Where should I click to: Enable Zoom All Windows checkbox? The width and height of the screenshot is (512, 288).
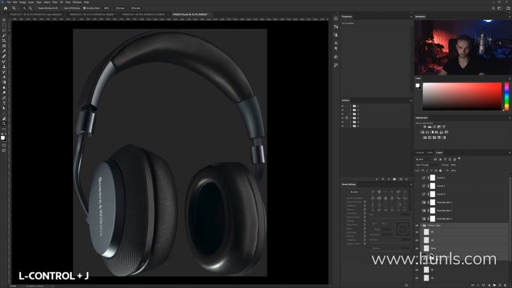click(x=62, y=8)
